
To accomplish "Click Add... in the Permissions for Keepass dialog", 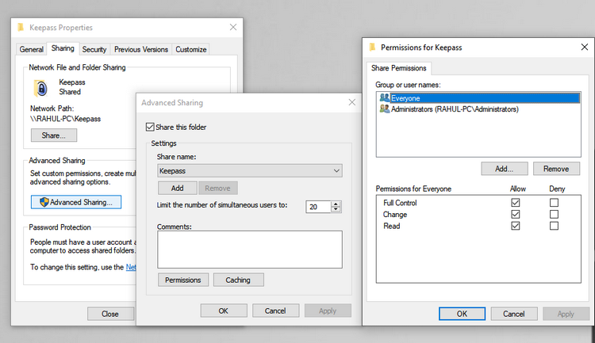I will pyautogui.click(x=505, y=169).
